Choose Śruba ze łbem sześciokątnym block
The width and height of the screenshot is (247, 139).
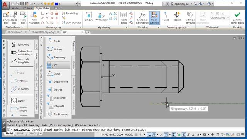[22, 53]
